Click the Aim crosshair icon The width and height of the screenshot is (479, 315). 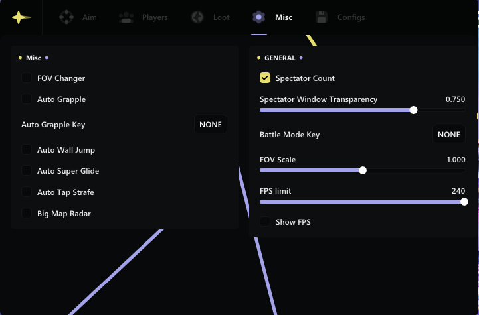pyautogui.click(x=65, y=17)
